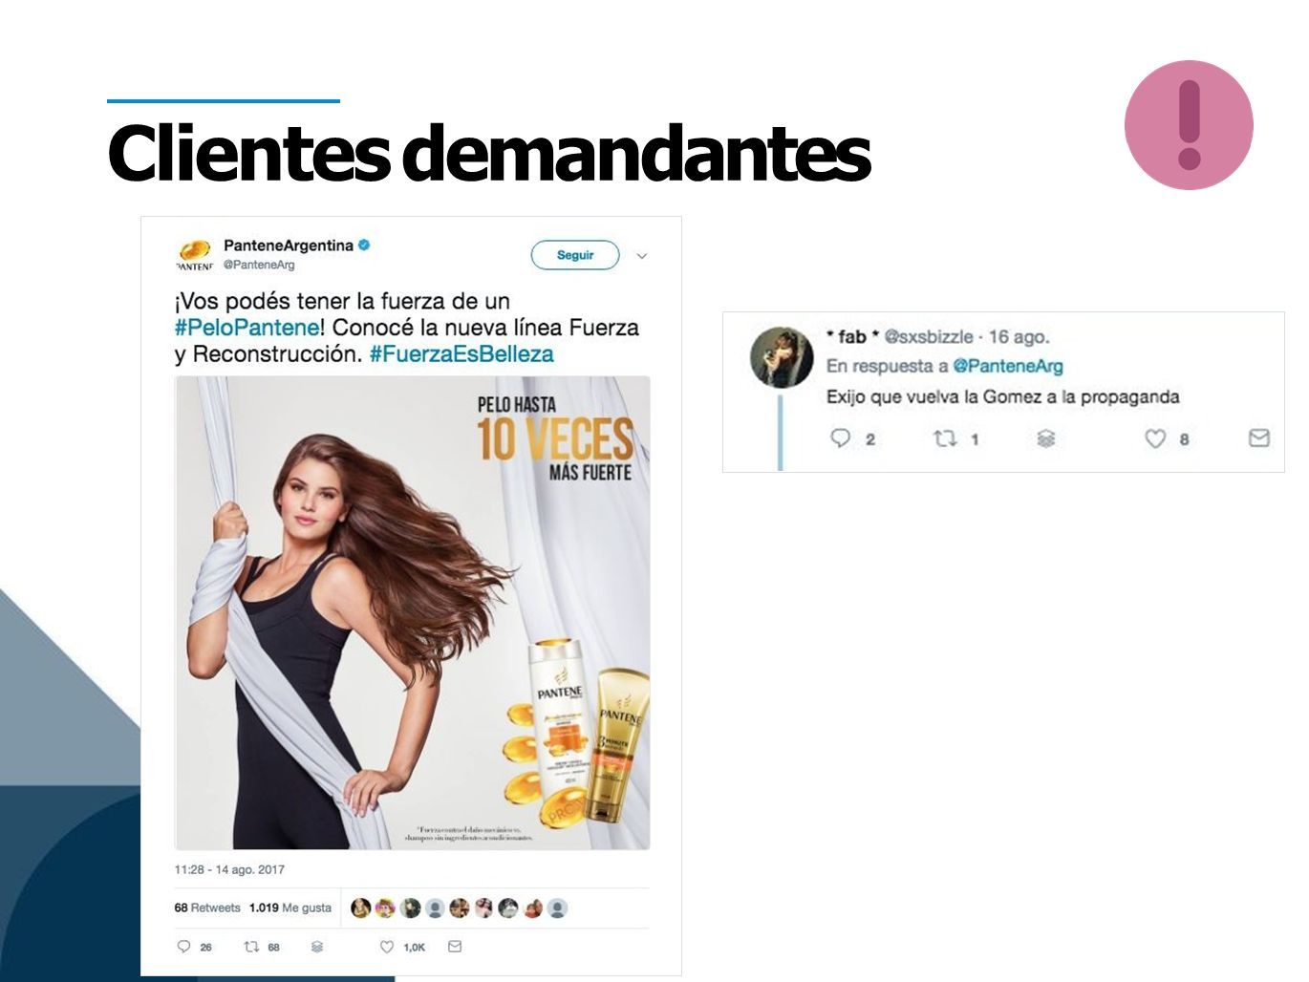Click the #PeloPantene hashtag
The height and width of the screenshot is (982, 1309).
point(247,328)
